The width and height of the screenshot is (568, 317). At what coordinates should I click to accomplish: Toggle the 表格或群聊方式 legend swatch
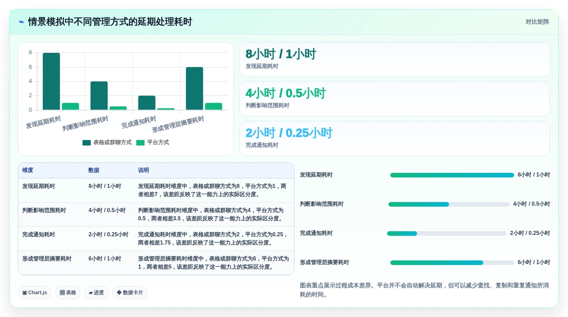coord(87,143)
